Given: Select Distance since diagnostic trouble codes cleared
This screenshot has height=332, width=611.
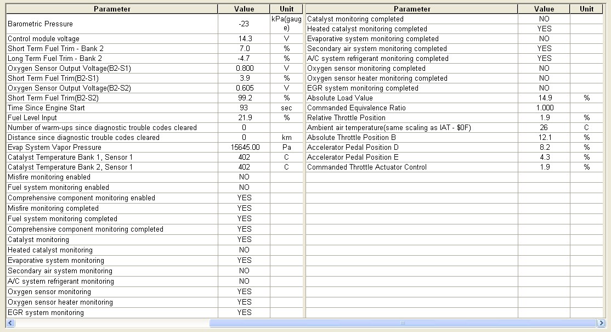Looking at the screenshot, I should coord(154,138).
